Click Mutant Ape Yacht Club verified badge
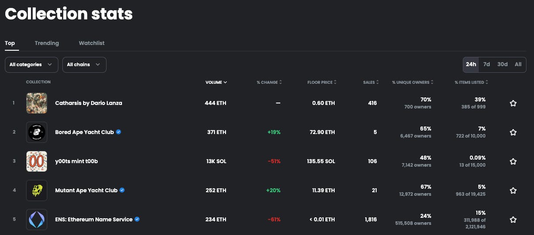The image size is (534, 235). click(122, 190)
